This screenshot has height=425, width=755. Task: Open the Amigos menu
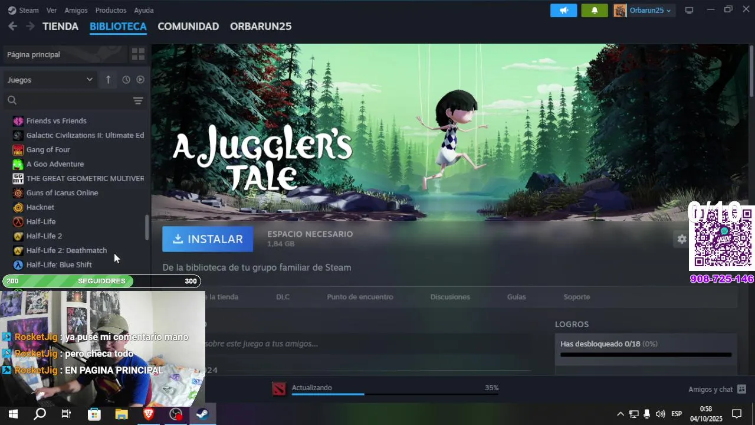[x=76, y=10]
